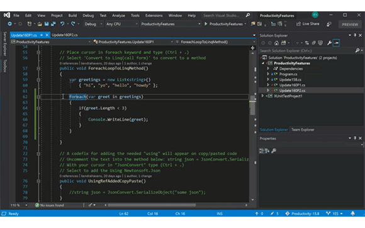Redo the last undone action
The width and height of the screenshot is (365, 228).
point(73,24)
